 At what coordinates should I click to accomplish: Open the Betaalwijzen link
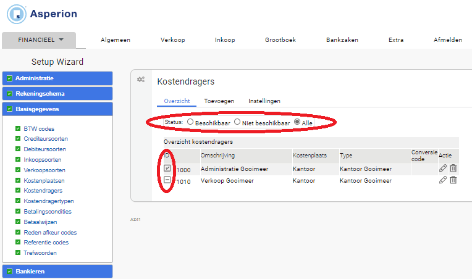[x=40, y=222]
